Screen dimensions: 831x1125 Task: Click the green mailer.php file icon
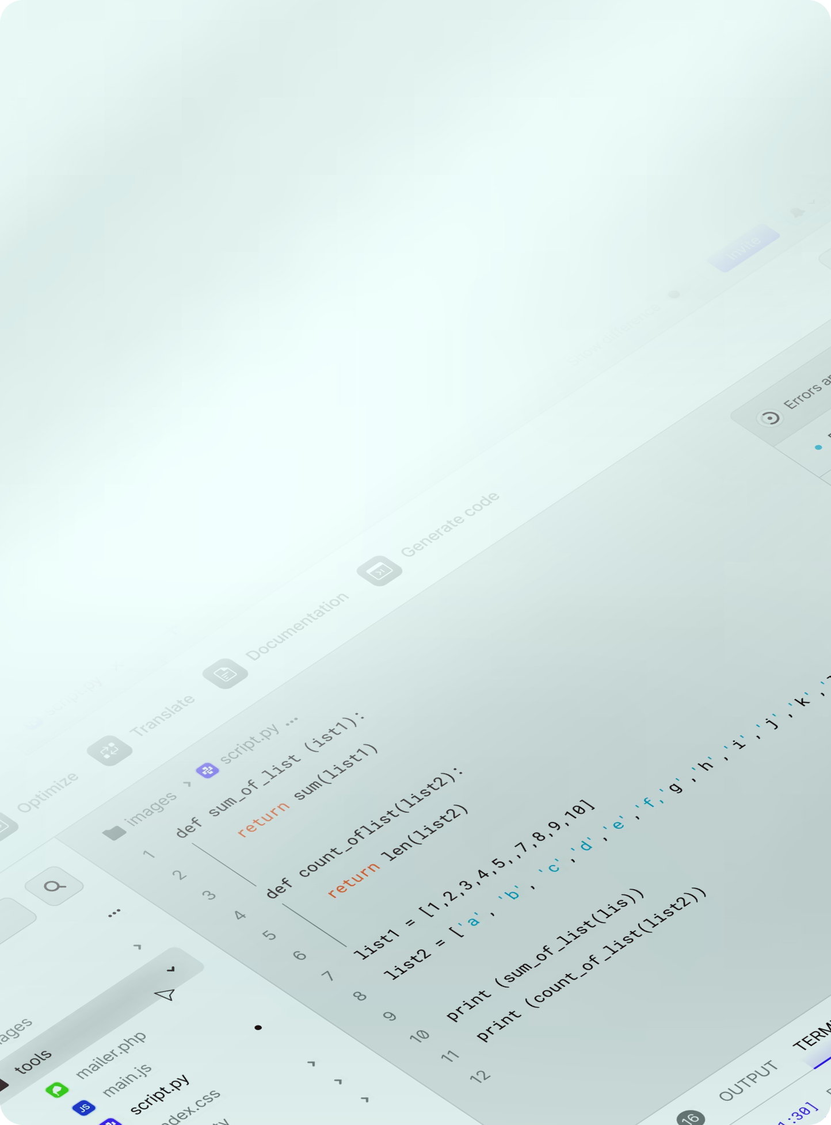point(57,1089)
